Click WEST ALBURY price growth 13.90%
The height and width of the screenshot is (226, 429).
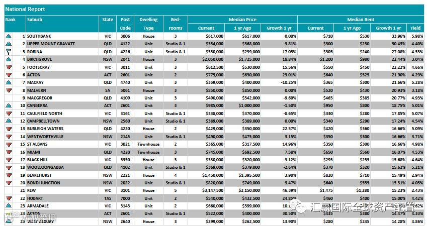pos(289,221)
